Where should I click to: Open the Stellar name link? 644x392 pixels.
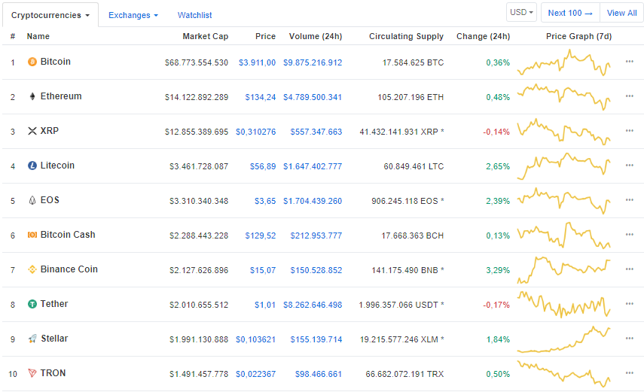point(54,339)
